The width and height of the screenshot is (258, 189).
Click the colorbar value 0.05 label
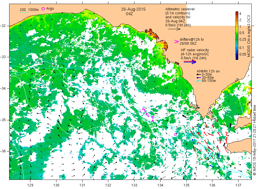click(x=243, y=54)
